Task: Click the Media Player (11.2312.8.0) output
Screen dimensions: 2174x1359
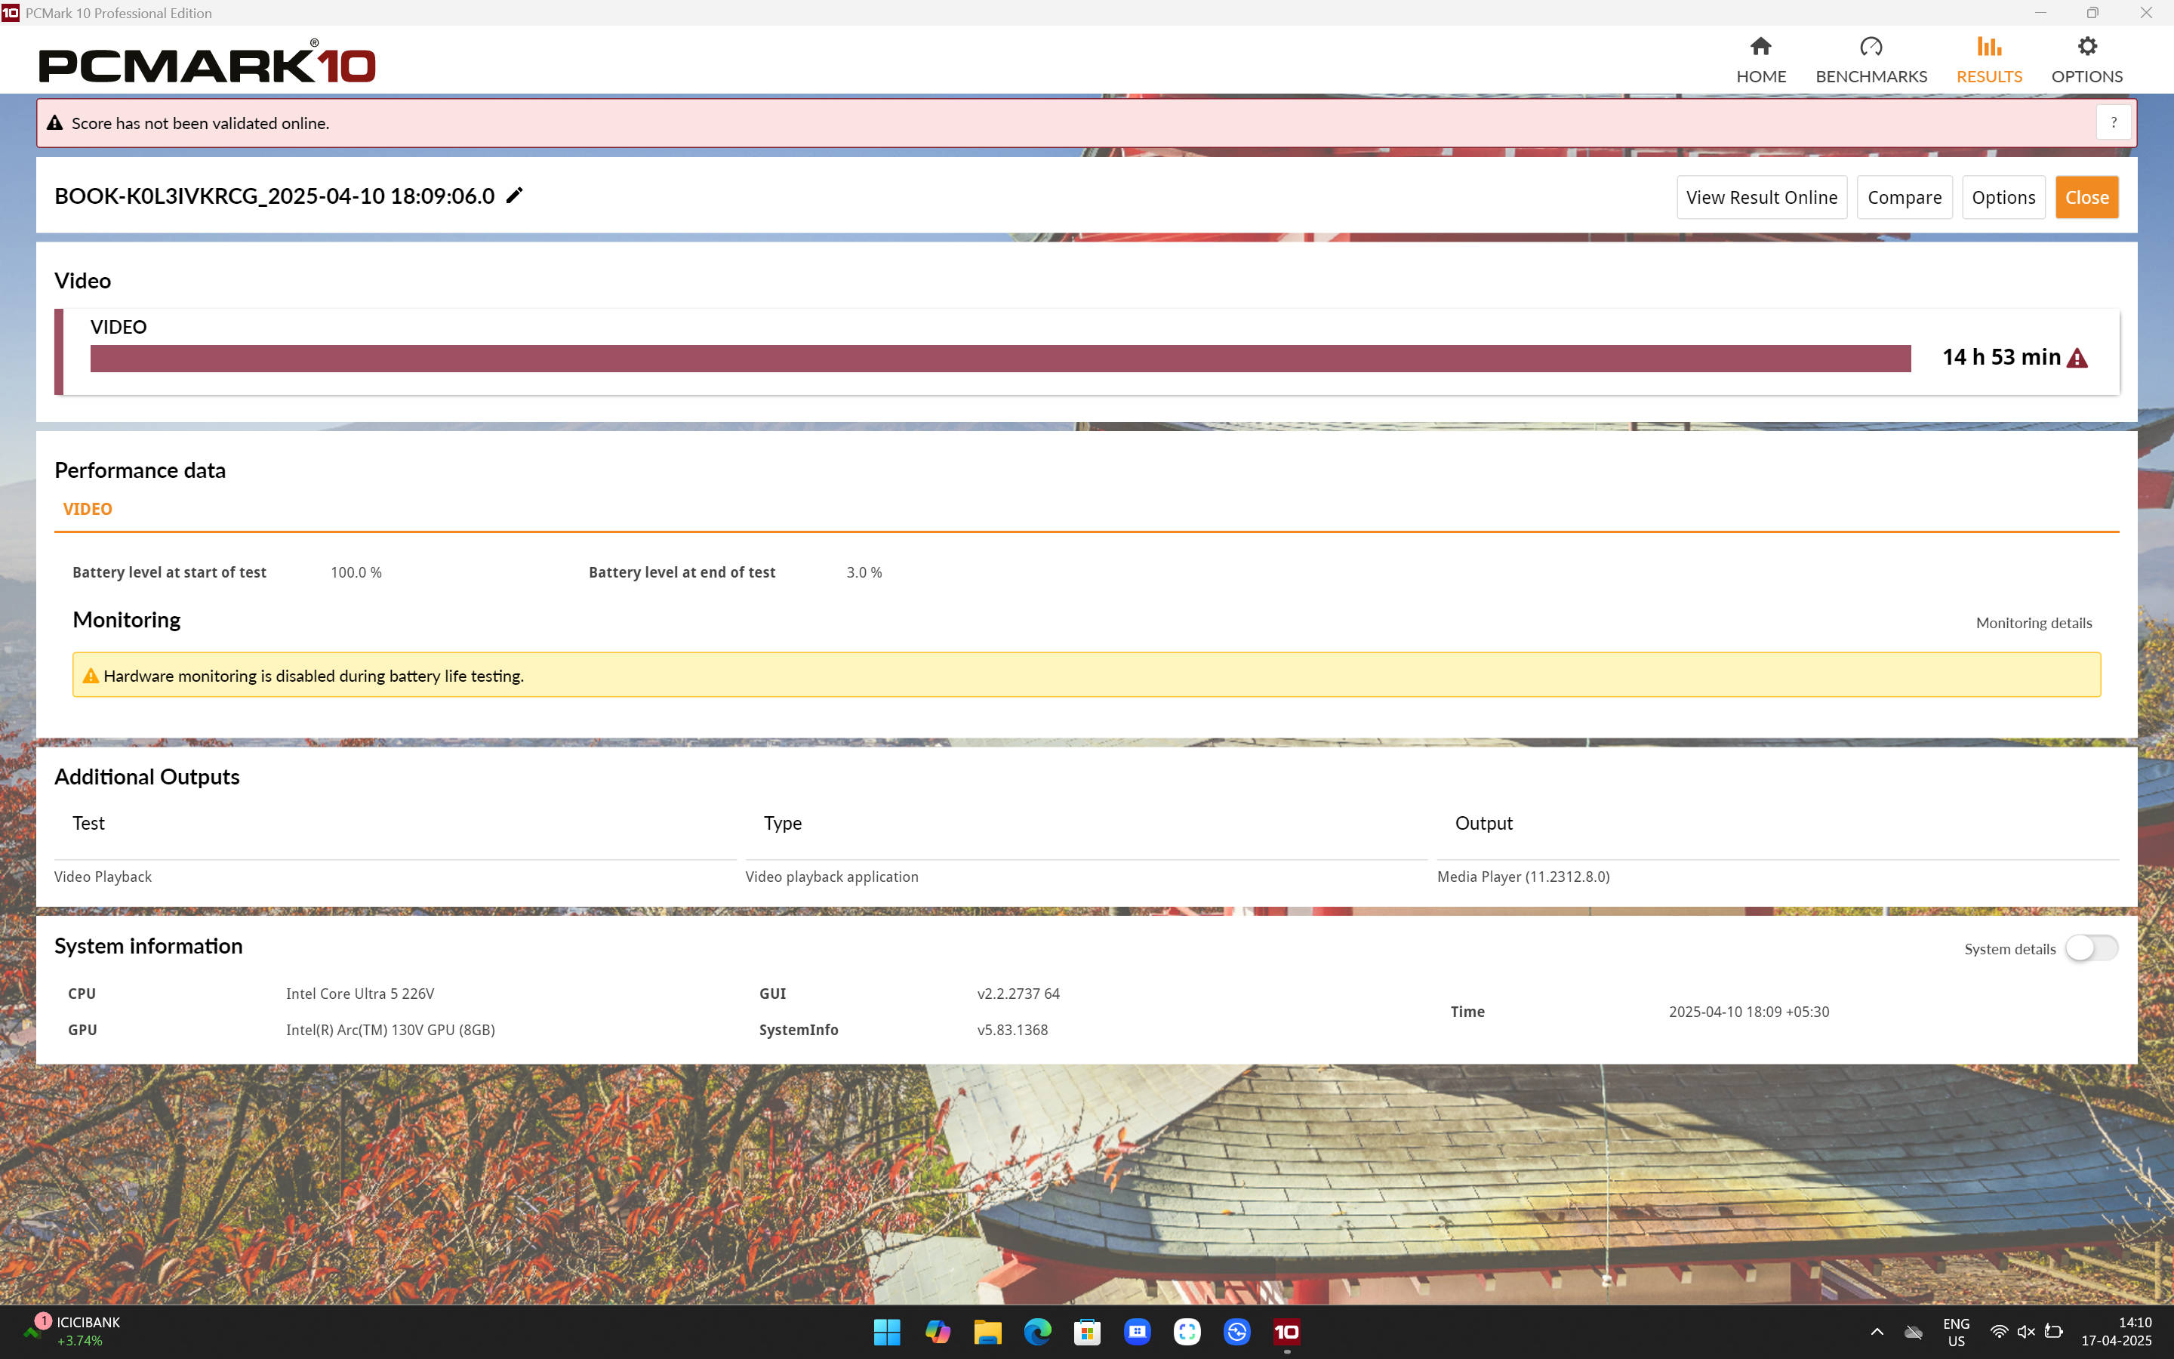Action: pos(1523,877)
